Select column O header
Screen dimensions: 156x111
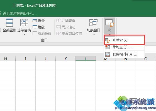[x=146, y=59]
